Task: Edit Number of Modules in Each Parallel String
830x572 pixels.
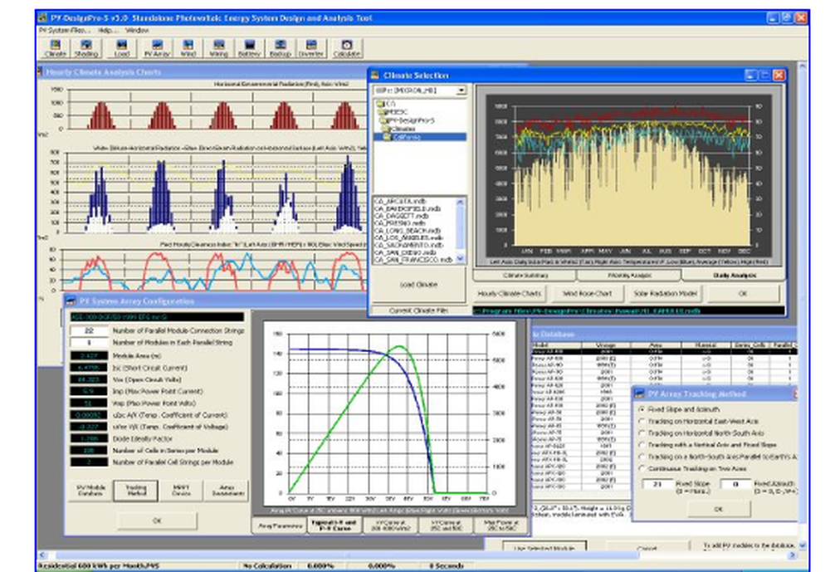Action: pos(89,343)
